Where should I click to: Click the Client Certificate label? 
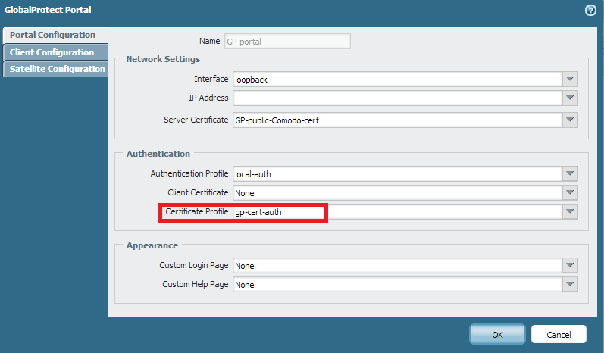198,192
